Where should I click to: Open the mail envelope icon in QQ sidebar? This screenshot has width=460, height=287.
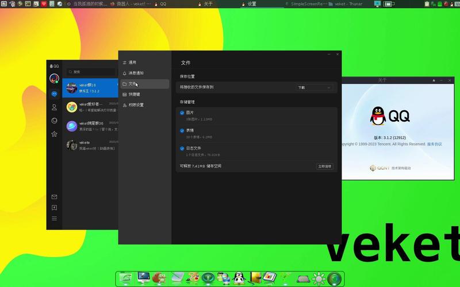click(x=54, y=197)
